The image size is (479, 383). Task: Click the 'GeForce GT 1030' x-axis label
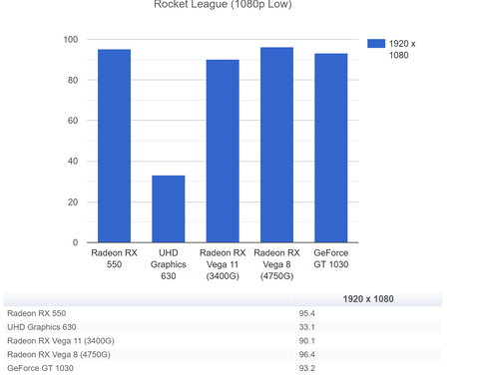pos(331,258)
